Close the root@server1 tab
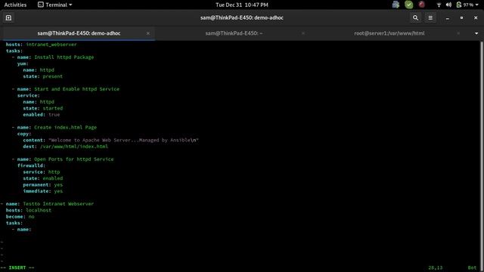Viewport: 484px width, 272px height. pyautogui.click(x=458, y=33)
